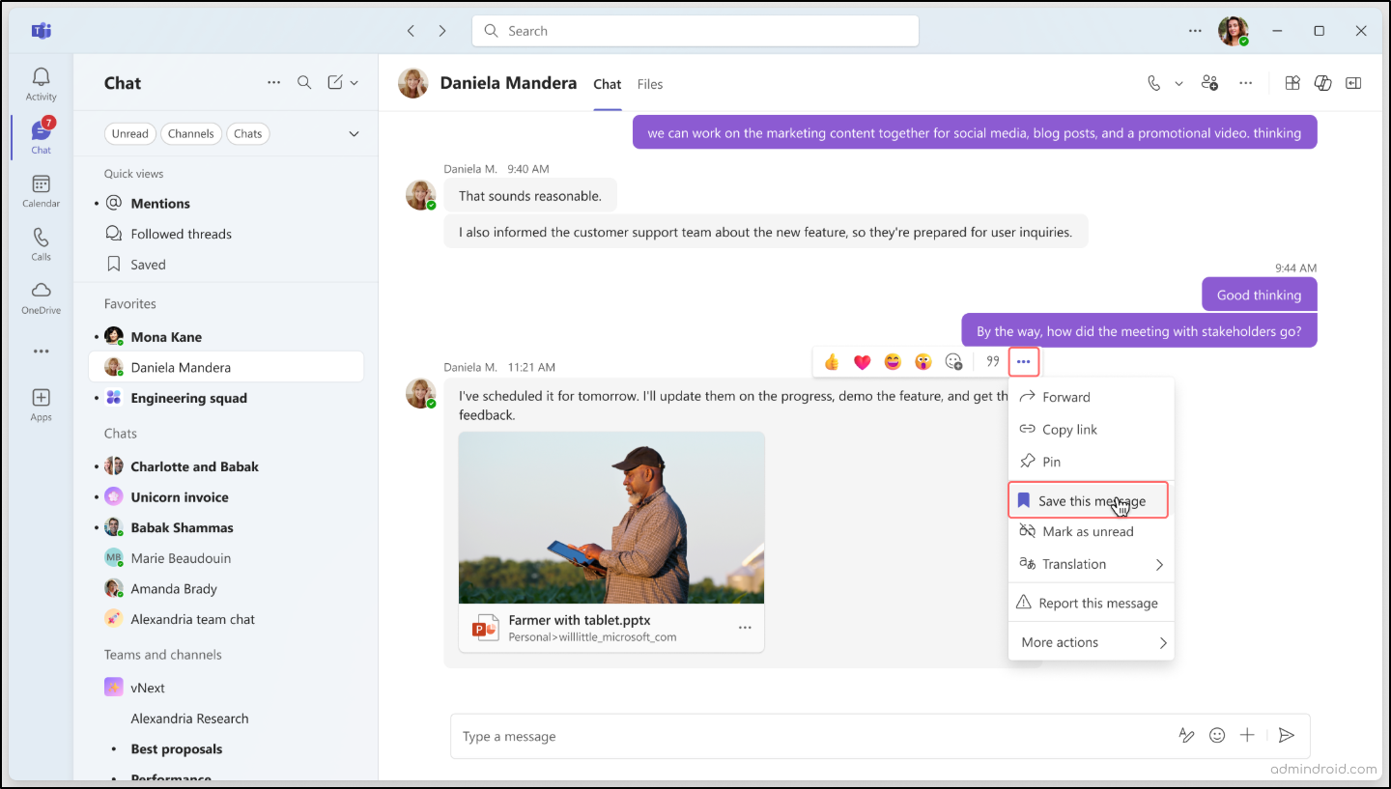Image resolution: width=1391 pixels, height=789 pixels.
Task: Open OneDrive from the sidebar
Action: [41, 296]
